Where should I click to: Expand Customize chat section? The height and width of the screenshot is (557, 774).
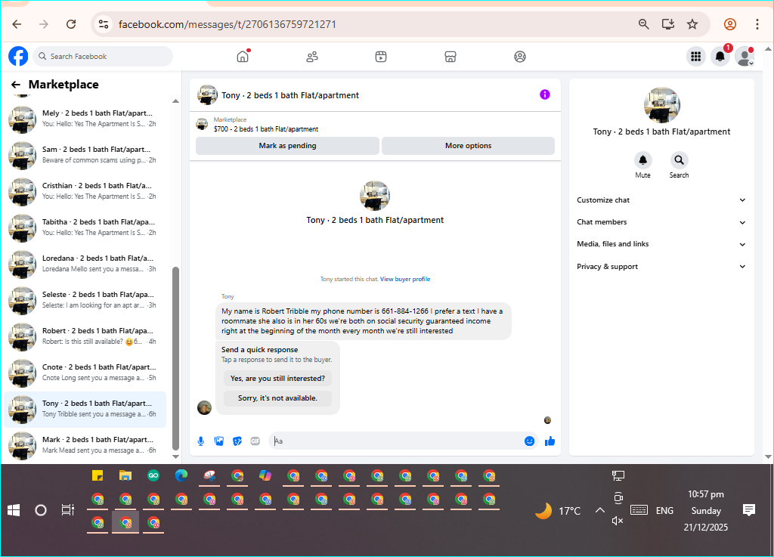pyautogui.click(x=661, y=200)
